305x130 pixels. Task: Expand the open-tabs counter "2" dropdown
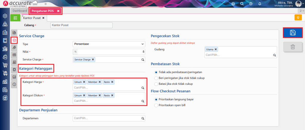pos(301,11)
